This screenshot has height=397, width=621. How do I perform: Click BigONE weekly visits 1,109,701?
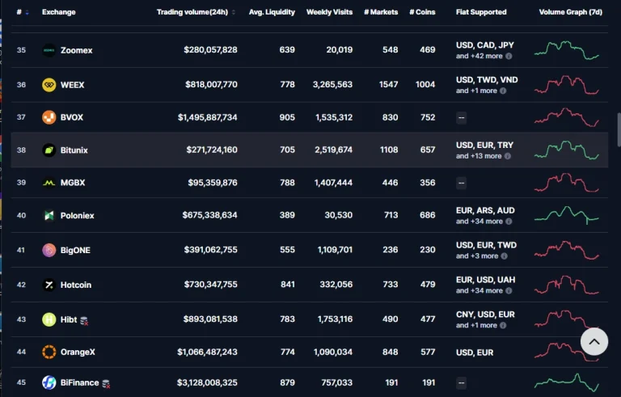point(335,250)
